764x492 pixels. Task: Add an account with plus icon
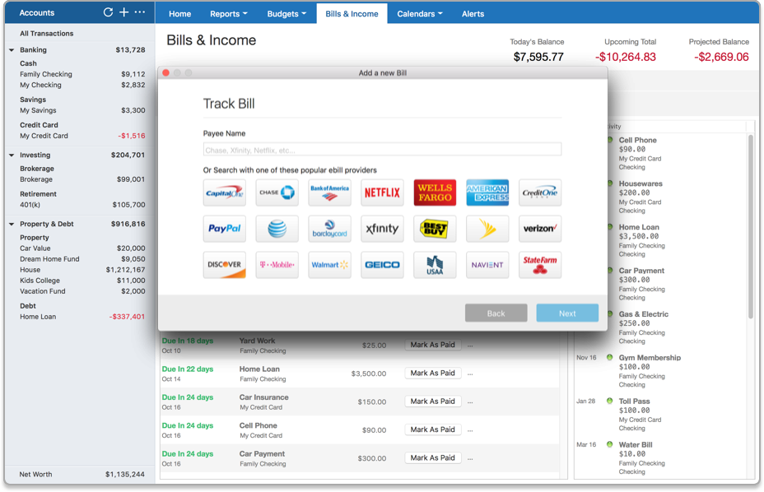coord(124,12)
